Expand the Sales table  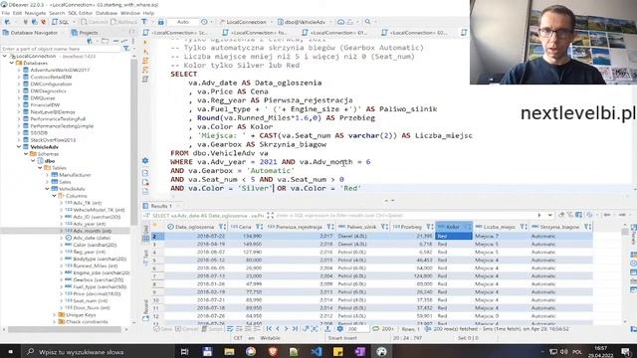coord(47,182)
